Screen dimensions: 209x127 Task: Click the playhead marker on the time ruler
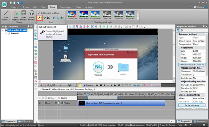tap(88, 94)
